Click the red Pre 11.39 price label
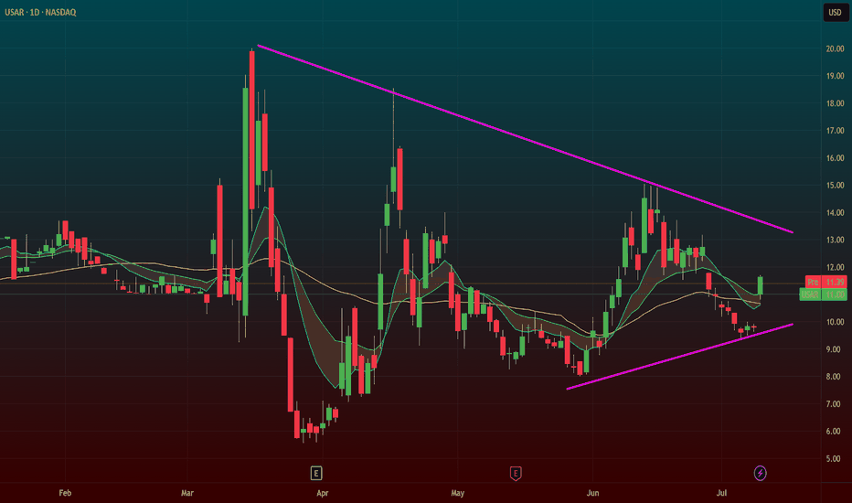 point(825,282)
